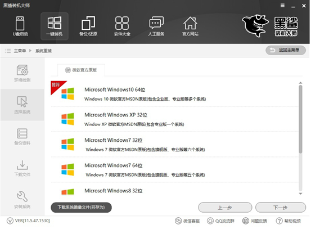The image size is (311, 238).
Task: Open 微信客服 in the status bar
Action: click(187, 221)
